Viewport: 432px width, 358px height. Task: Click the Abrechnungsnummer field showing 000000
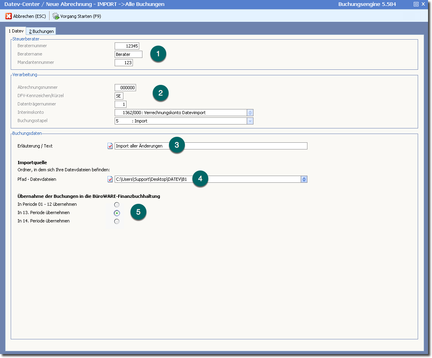tap(125, 88)
